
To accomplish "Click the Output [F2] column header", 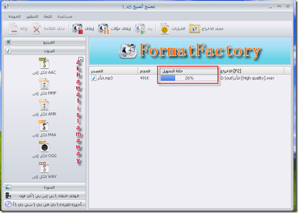I will tap(251, 71).
